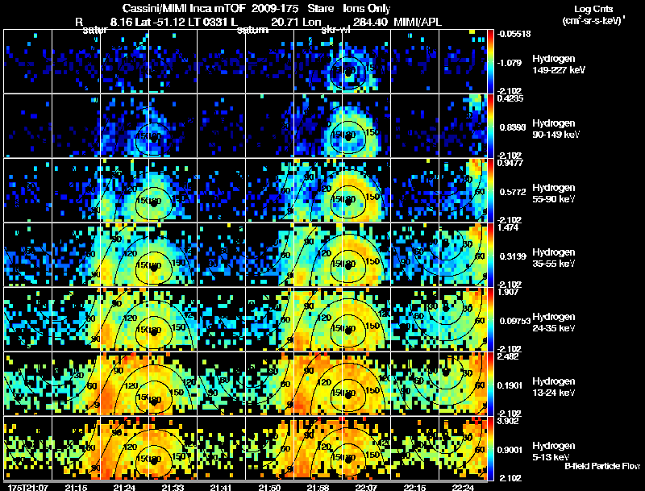Click the '21:15' time axis label
This screenshot has width=645, height=491.
point(76,487)
